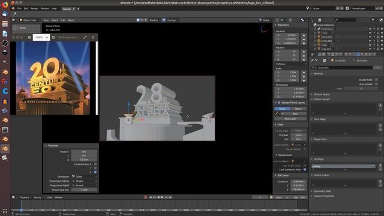Toggle Grease Pencil Layers checkbox
Image resolution: width=384 pixels, height=216 pixels.
pos(279,103)
